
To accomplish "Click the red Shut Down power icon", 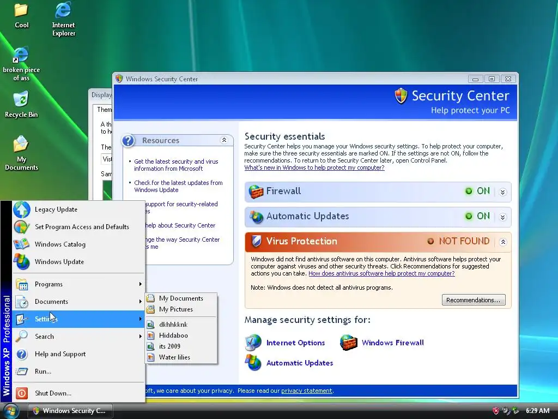I will pos(22,393).
